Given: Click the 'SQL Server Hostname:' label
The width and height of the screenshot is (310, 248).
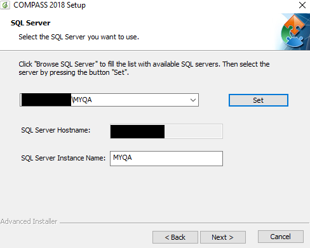Looking at the screenshot, I should point(56,130).
